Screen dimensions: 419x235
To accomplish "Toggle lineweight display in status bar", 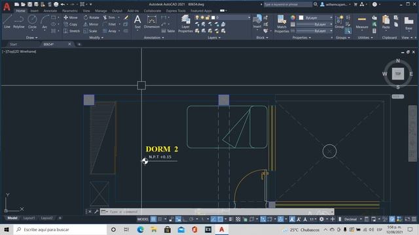I will (231, 219).
